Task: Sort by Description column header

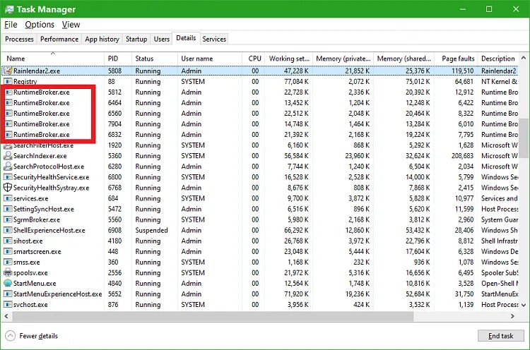Action: pos(498,59)
